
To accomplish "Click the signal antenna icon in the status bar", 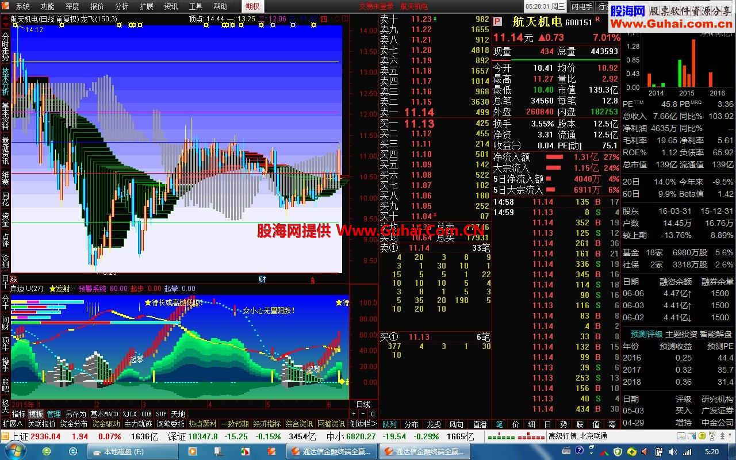I will (x=712, y=436).
